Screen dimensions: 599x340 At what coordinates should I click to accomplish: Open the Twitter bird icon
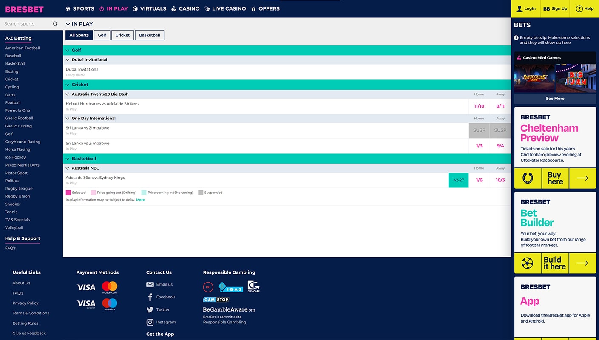tap(150, 310)
